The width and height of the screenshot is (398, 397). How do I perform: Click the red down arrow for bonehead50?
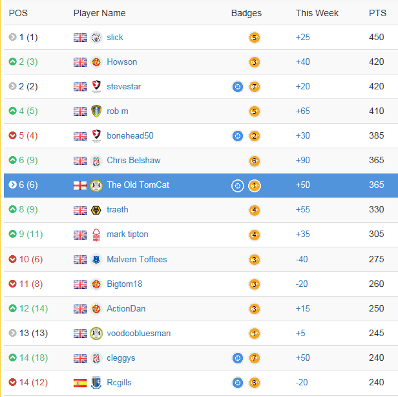pyautogui.click(x=12, y=136)
